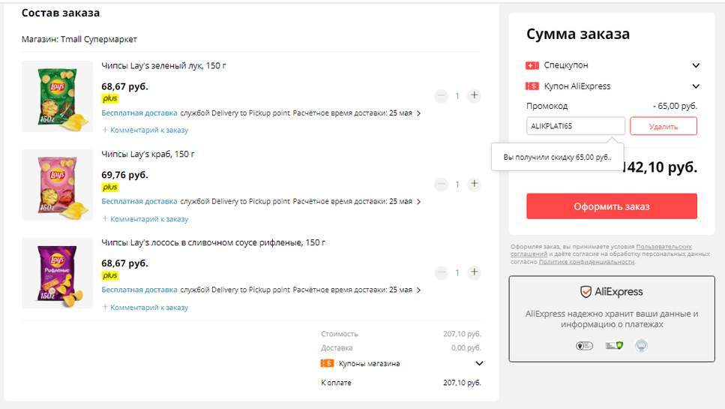
Task: Open Lay's краб product thumbnail
Action: click(x=57, y=185)
